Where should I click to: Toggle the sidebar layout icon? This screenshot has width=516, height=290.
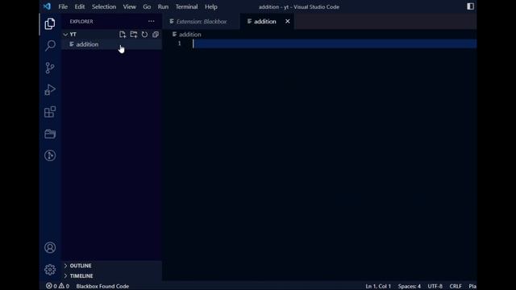click(x=470, y=6)
